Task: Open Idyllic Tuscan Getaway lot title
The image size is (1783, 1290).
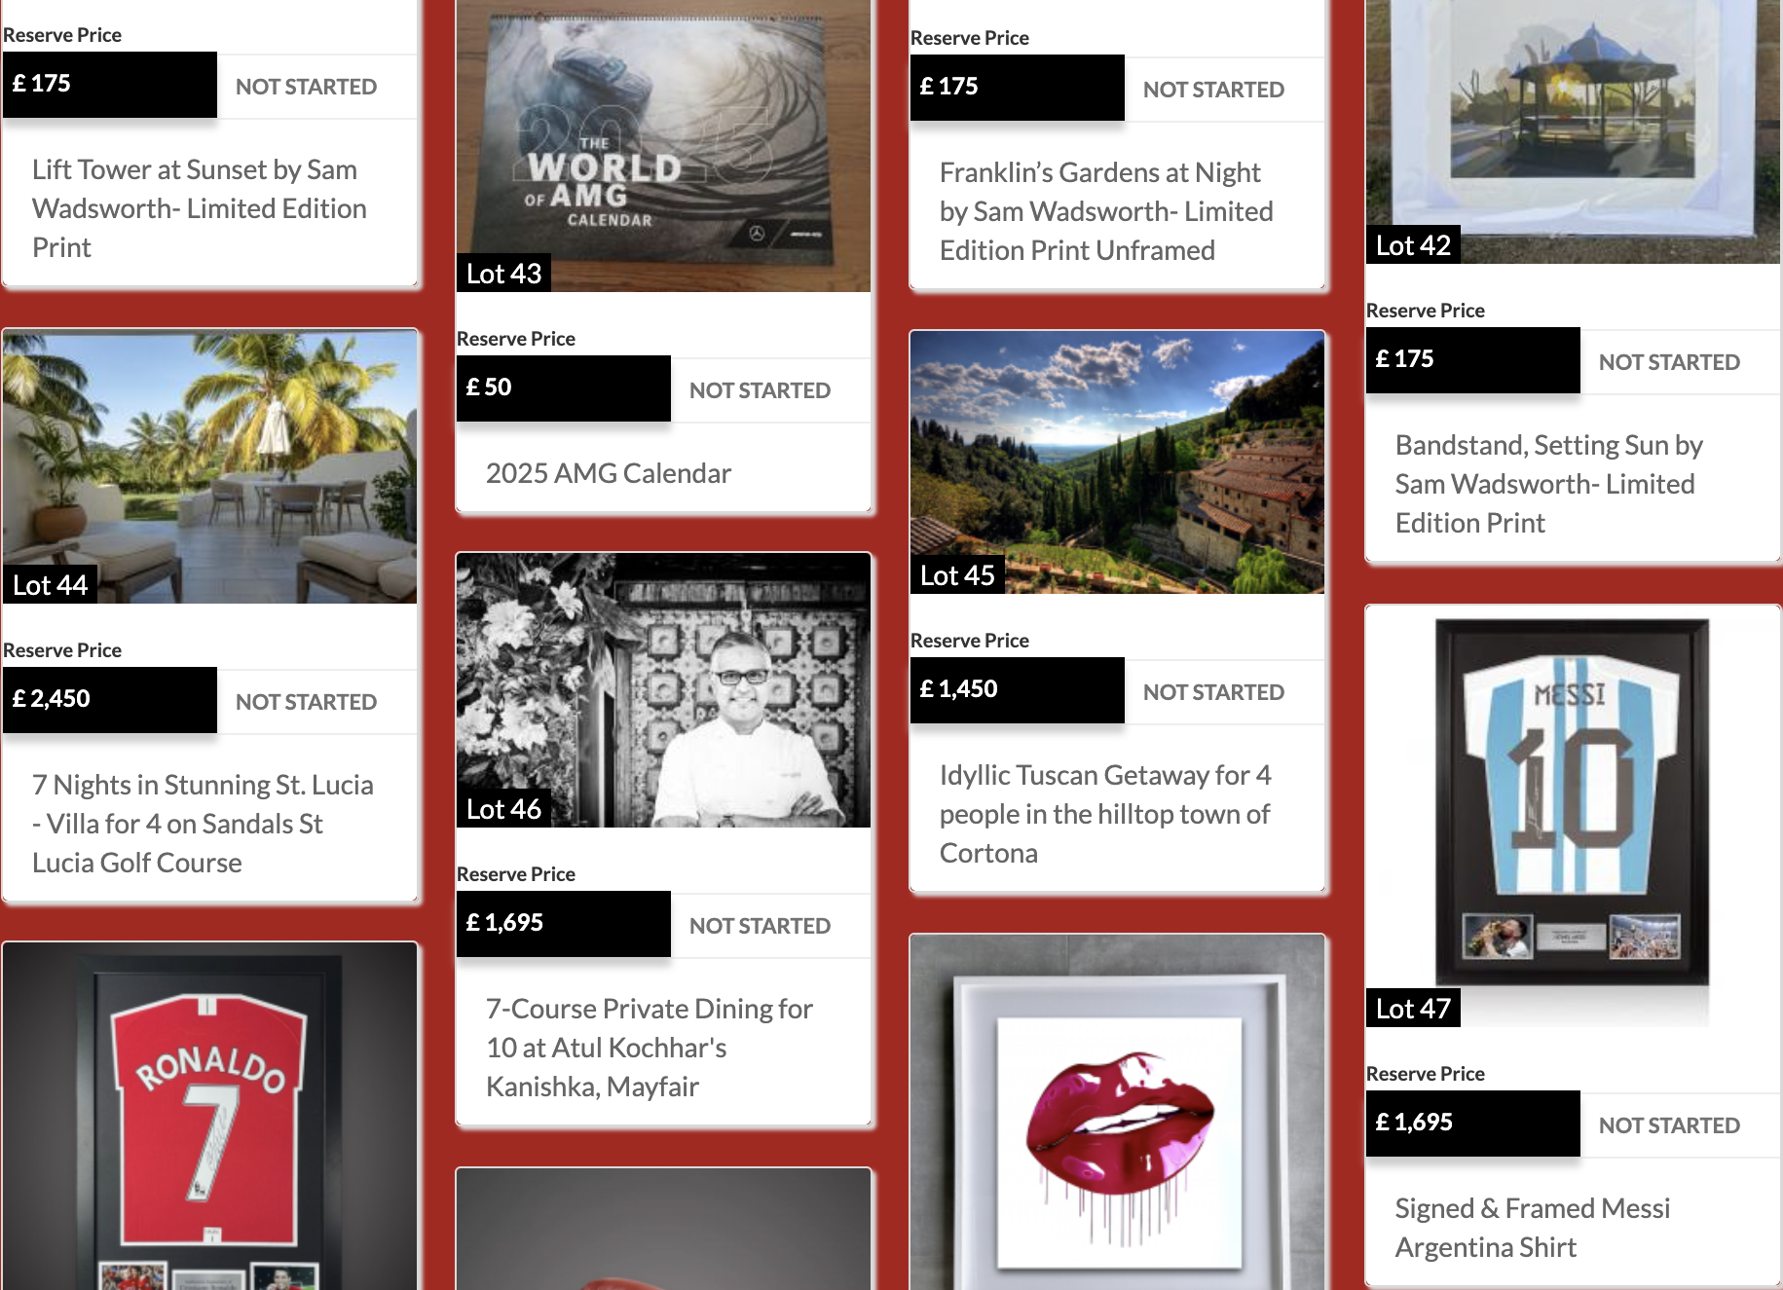Action: tap(1105, 814)
